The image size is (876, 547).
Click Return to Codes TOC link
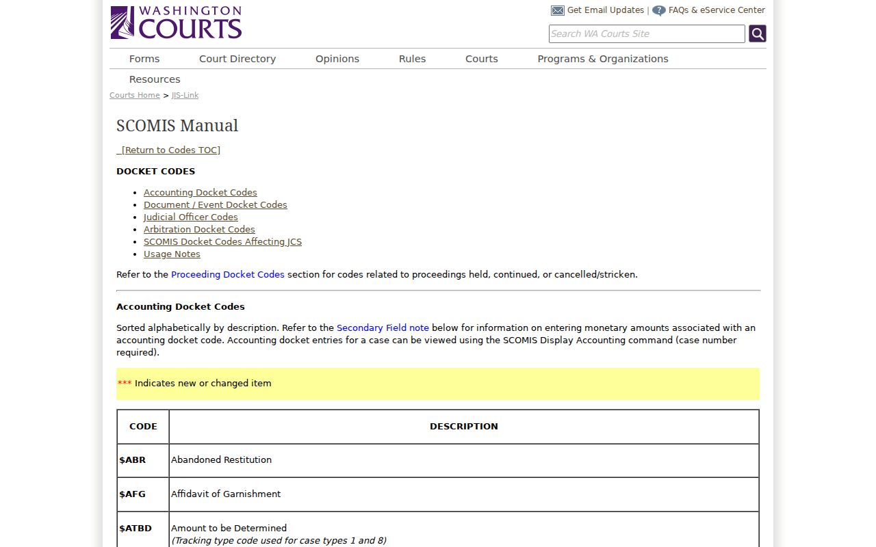[x=170, y=150]
